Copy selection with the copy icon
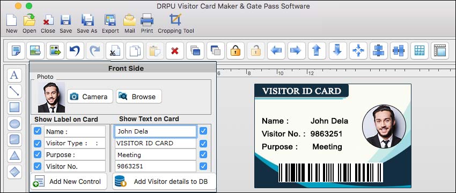Screen dimensions: 456x193 point(135,51)
